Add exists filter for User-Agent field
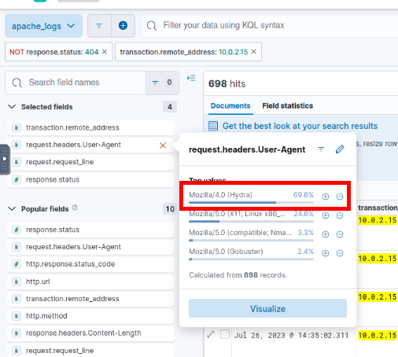Image resolution: width=398 pixels, height=357 pixels. [x=321, y=149]
